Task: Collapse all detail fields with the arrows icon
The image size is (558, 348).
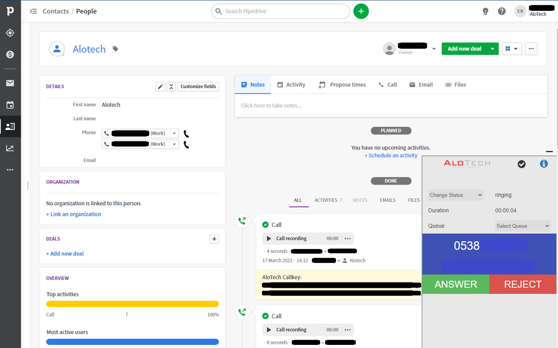Action: pos(171,86)
